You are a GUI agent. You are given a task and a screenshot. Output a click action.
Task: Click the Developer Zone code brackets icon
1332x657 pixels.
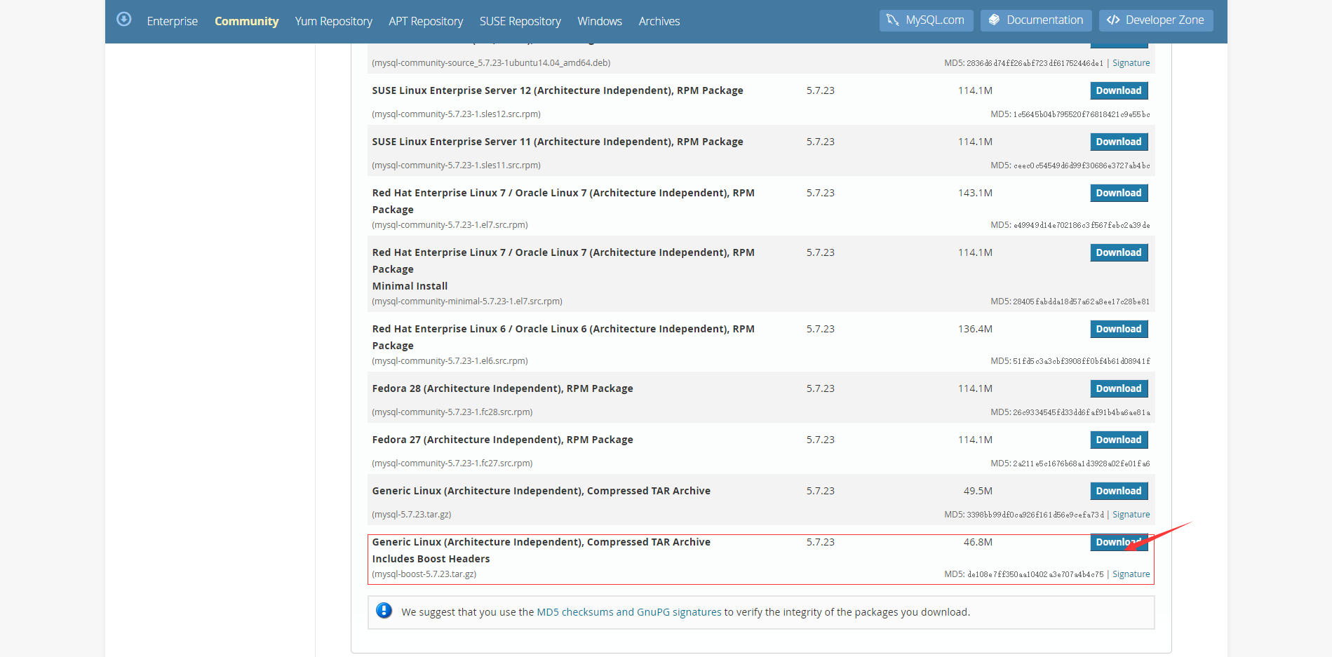1112,20
